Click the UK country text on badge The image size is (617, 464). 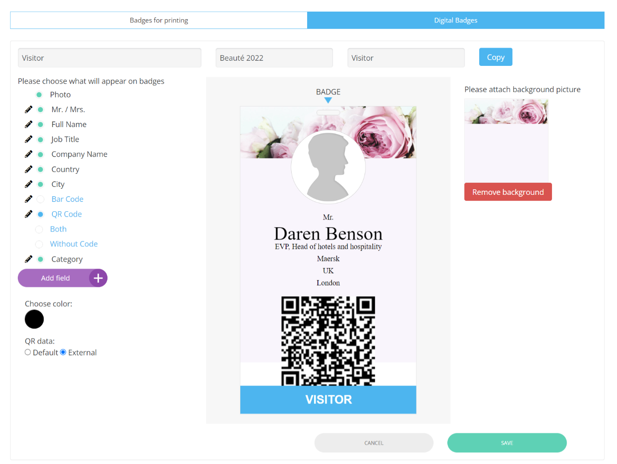point(328,271)
